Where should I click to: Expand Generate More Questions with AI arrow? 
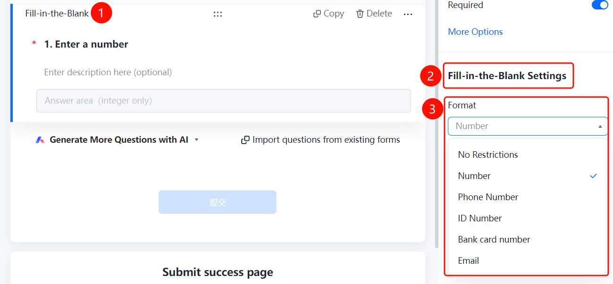(x=196, y=140)
